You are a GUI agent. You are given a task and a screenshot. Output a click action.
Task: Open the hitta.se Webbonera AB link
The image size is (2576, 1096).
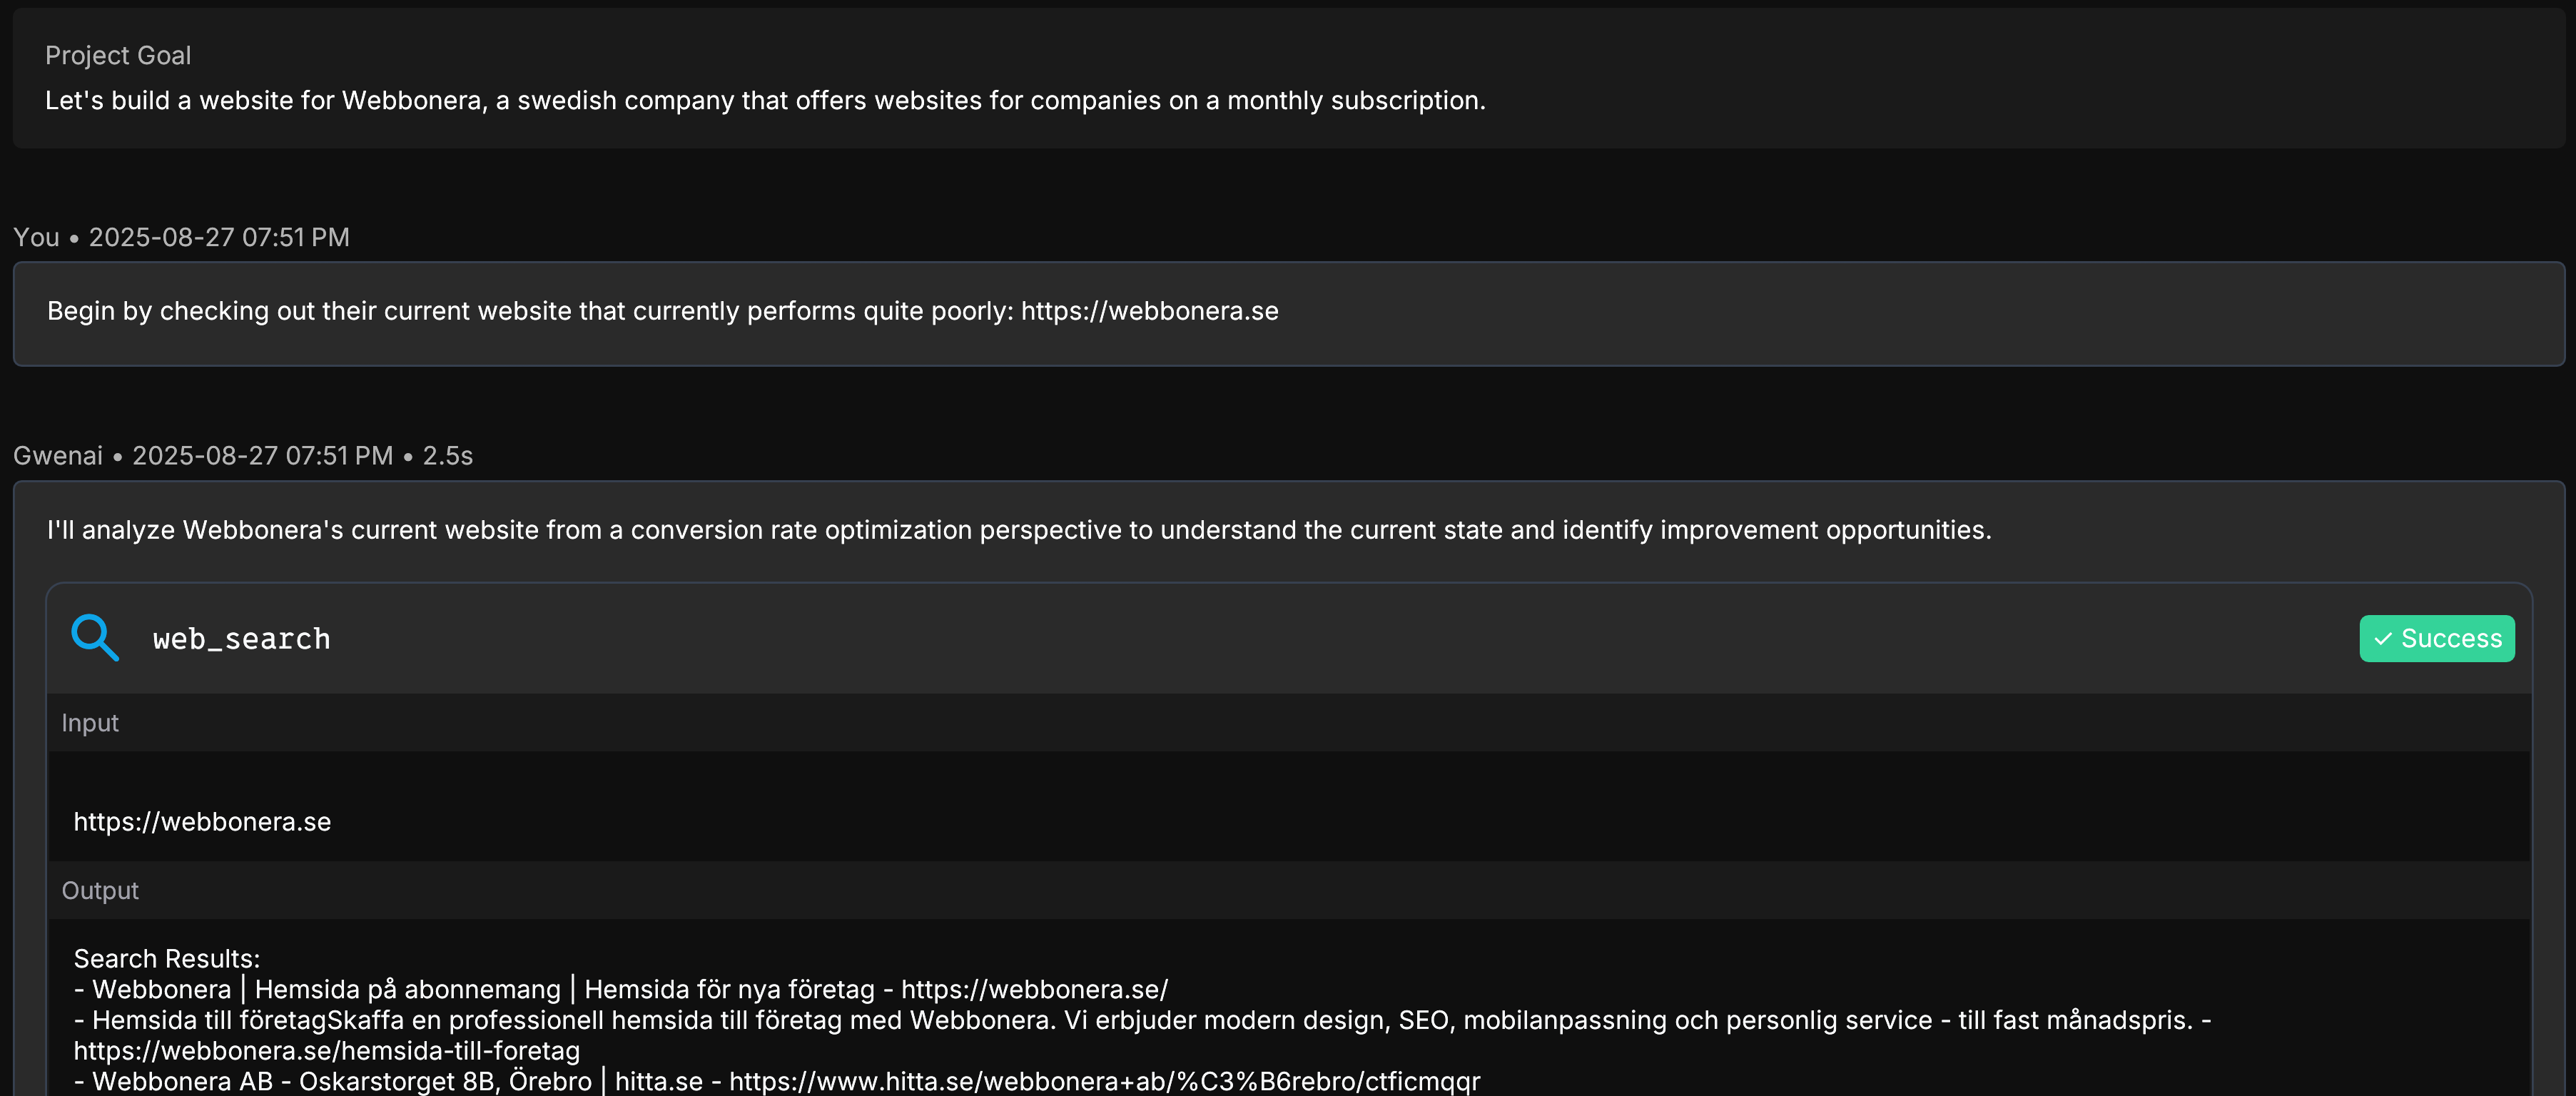pyautogui.click(x=1104, y=1082)
